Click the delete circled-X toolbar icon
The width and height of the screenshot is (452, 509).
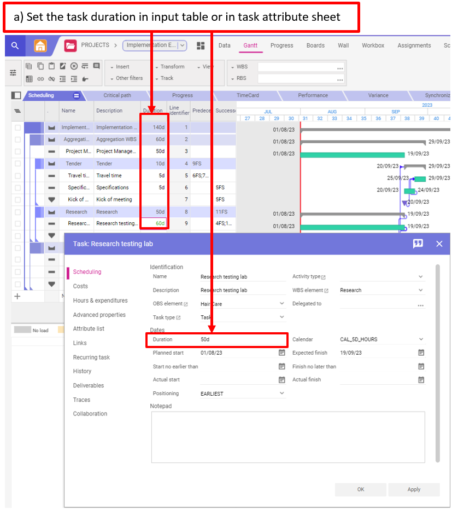[74, 66]
